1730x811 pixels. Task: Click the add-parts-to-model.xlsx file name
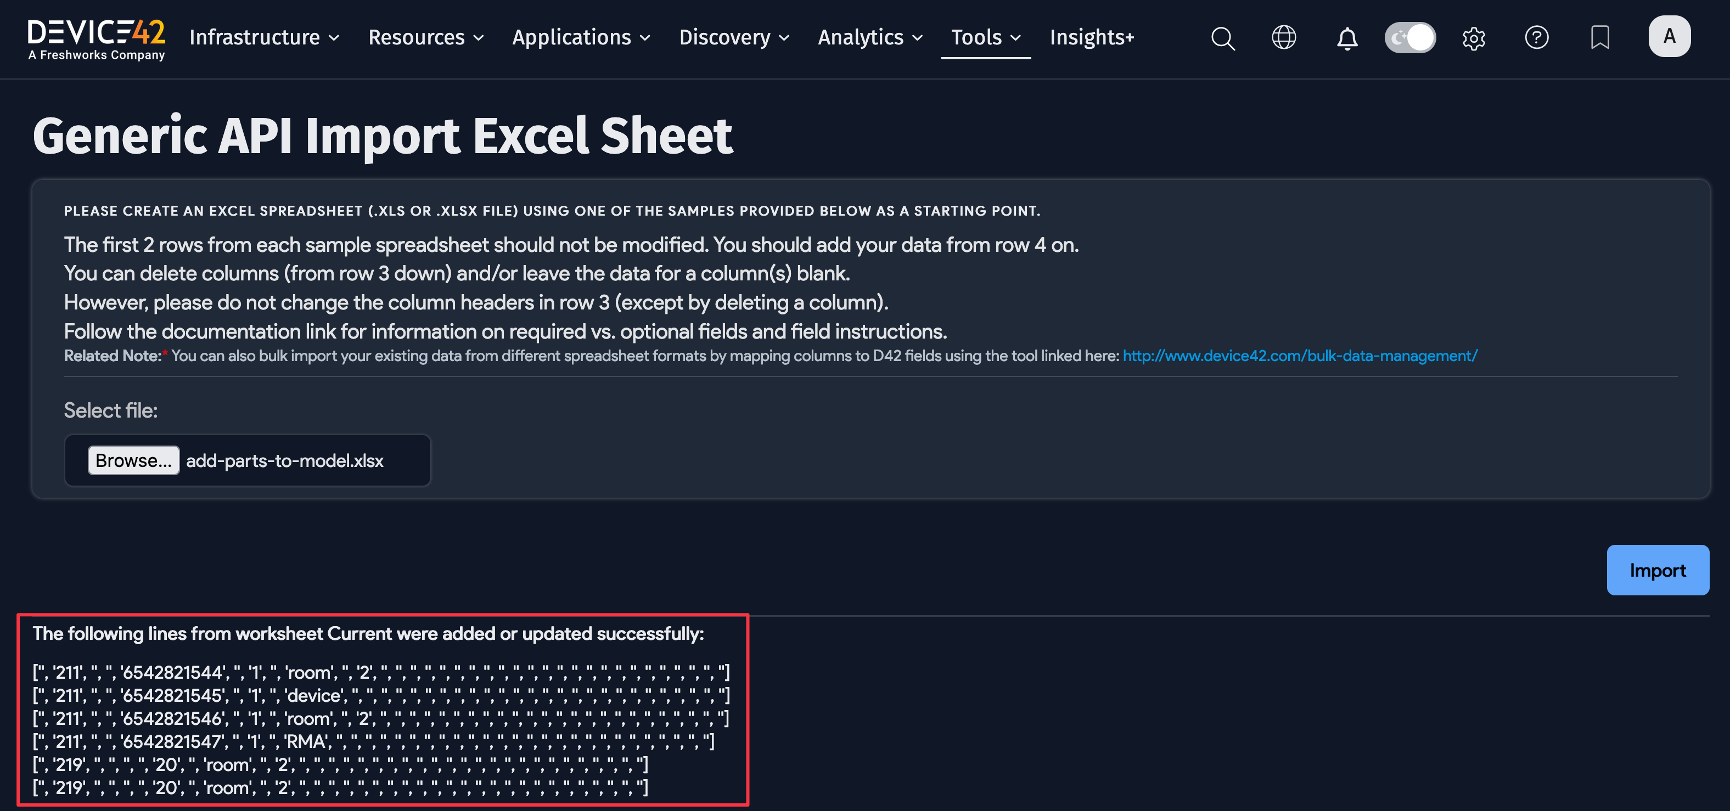coord(284,460)
